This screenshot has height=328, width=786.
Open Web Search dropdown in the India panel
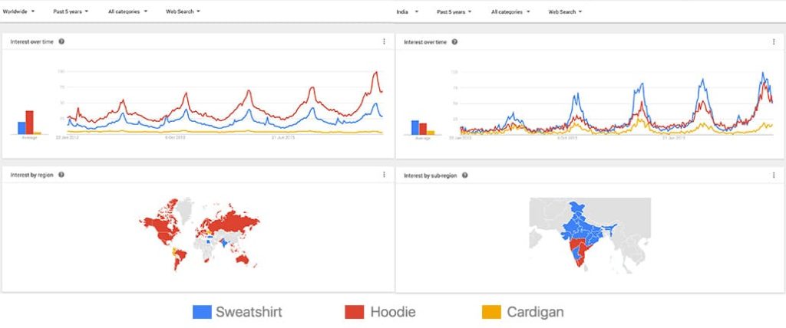pos(565,12)
